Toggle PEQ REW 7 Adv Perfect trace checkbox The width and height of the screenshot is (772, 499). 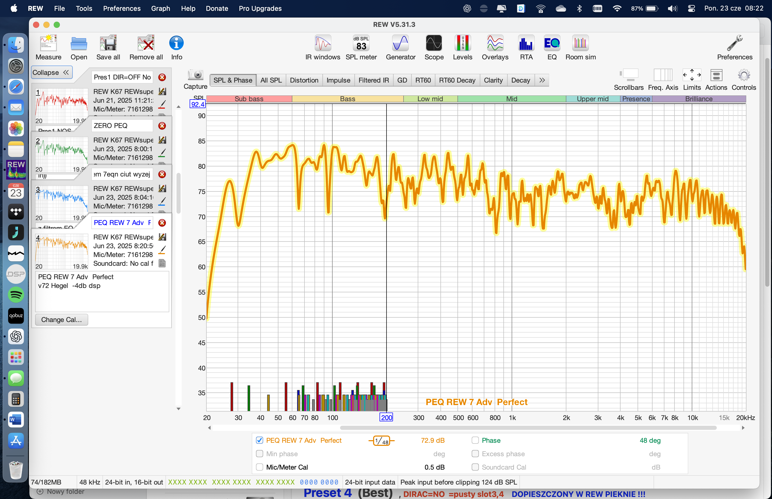click(x=260, y=440)
